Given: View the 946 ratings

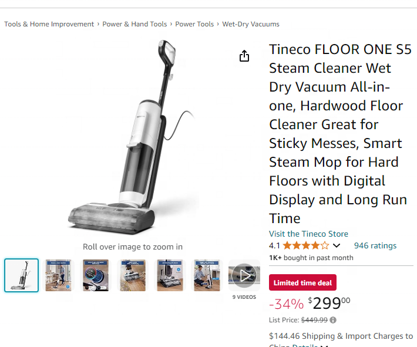Looking at the screenshot, I should click(375, 245).
